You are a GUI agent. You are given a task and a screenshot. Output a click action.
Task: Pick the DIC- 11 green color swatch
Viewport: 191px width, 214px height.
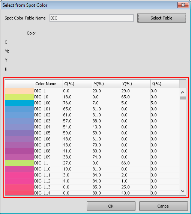coord(20,163)
